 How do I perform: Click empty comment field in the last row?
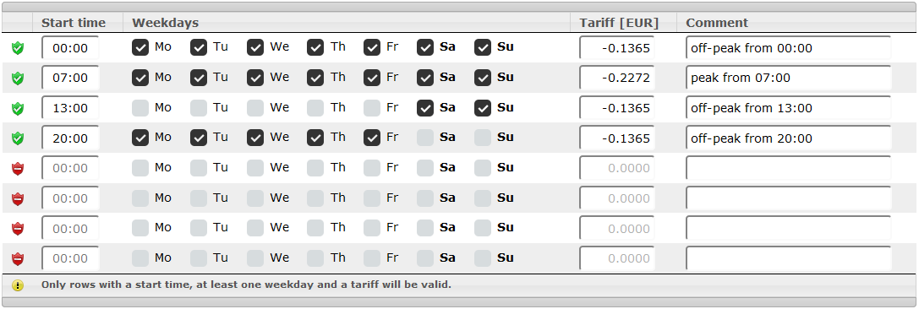(x=788, y=258)
